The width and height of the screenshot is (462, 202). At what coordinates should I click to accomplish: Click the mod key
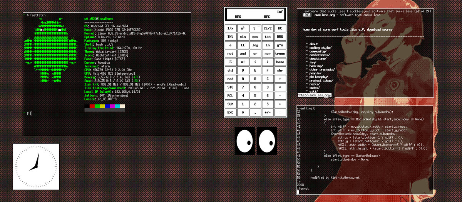pyautogui.click(x=230, y=79)
